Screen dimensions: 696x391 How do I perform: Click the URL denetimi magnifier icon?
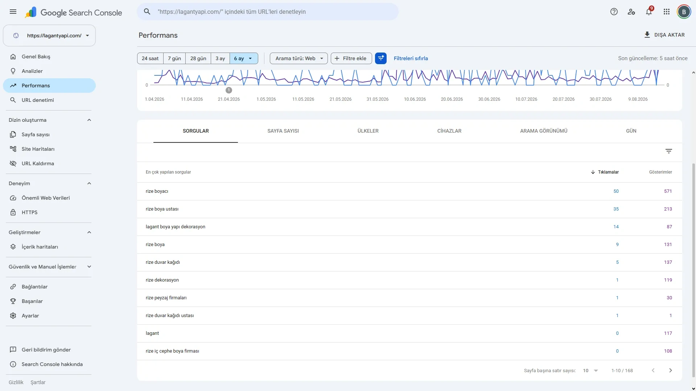(x=13, y=100)
